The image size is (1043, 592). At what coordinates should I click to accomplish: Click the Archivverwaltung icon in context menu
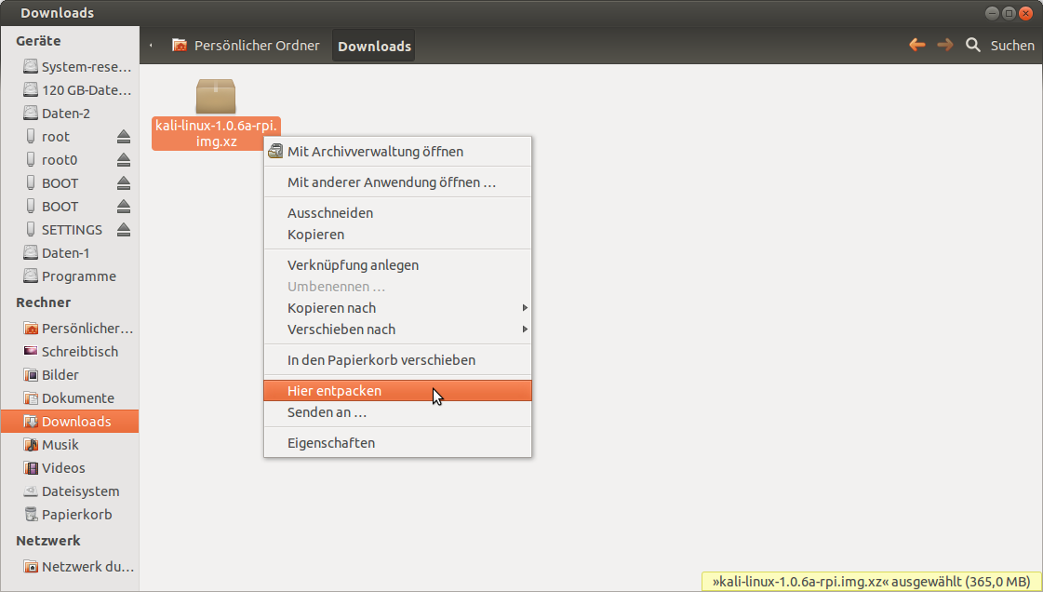coord(274,152)
